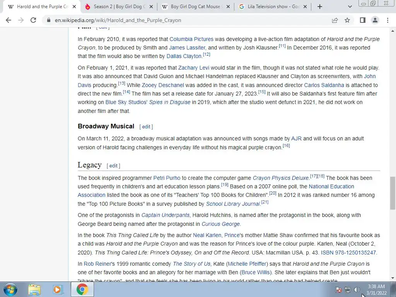Open the Bruce Willis link
The image size is (396, 297).
tap(255, 273)
